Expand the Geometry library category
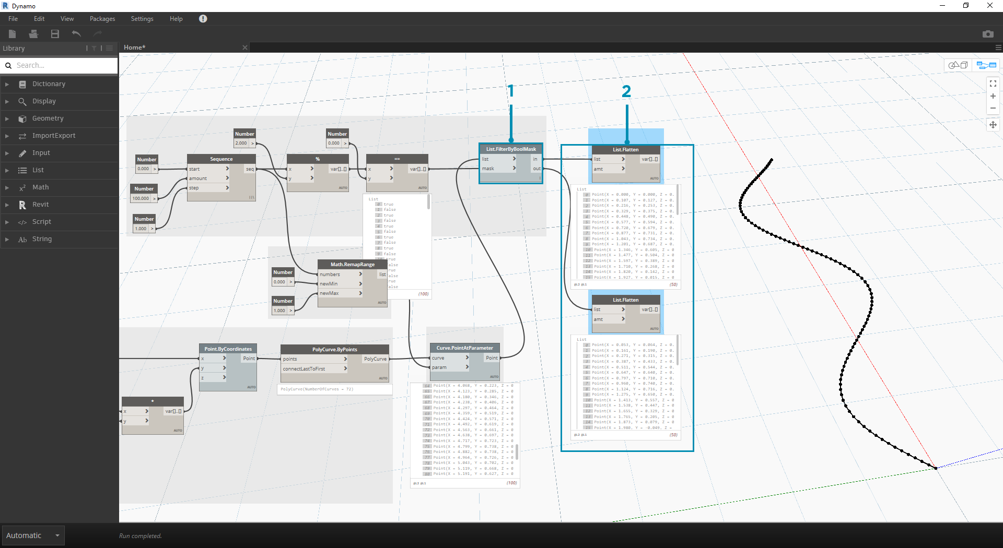 tap(48, 118)
